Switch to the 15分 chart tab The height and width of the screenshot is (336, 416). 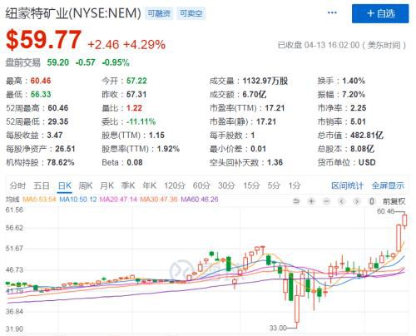[251, 185]
